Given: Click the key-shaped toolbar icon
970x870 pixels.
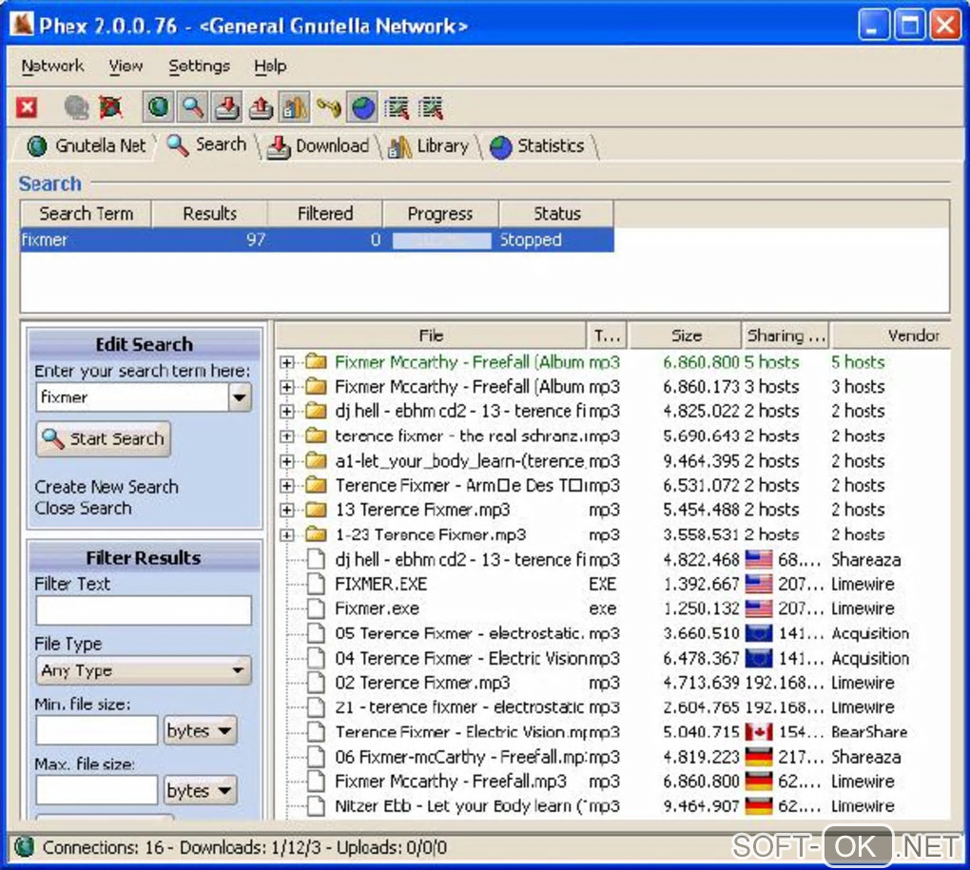Looking at the screenshot, I should (329, 108).
